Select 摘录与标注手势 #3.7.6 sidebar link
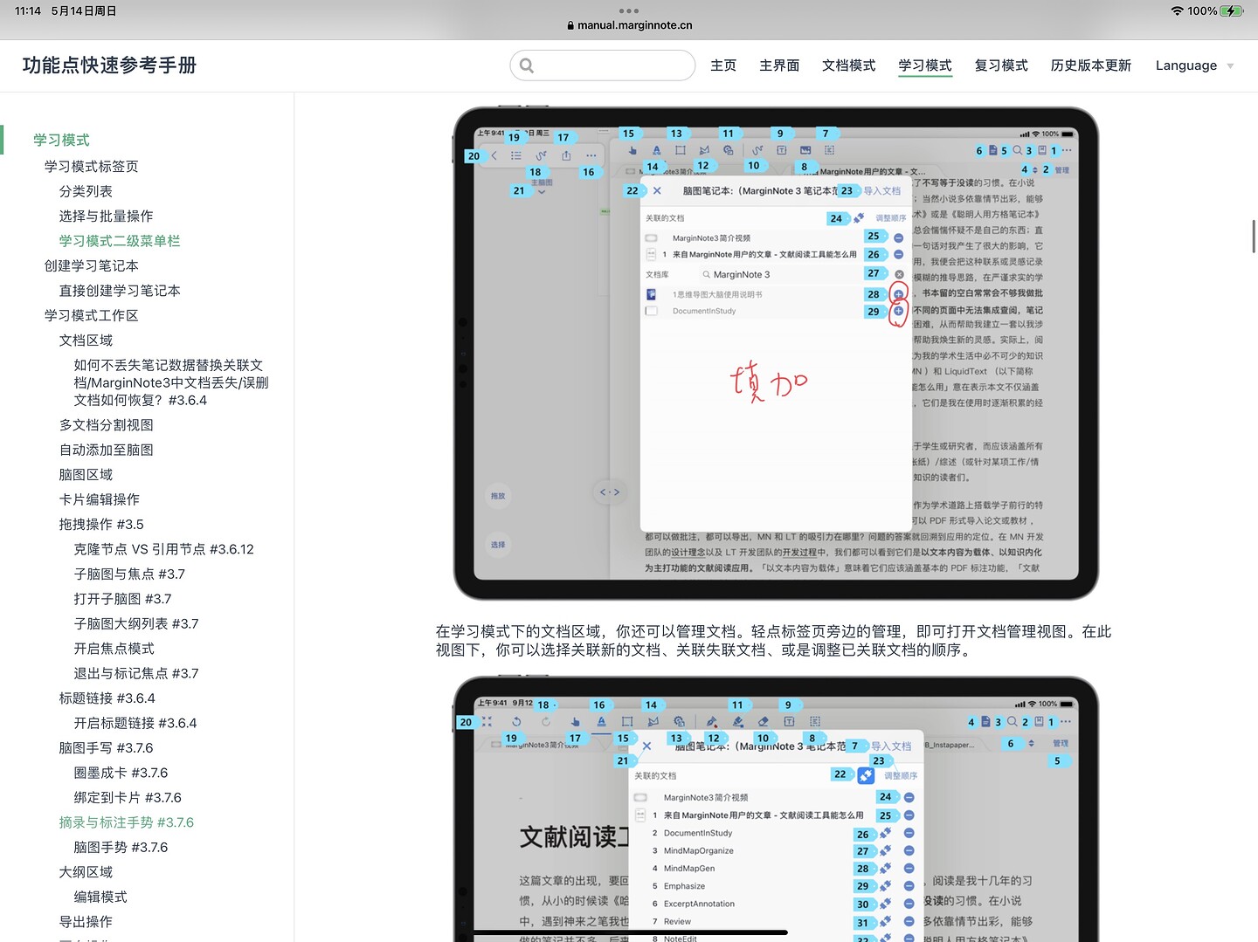The width and height of the screenshot is (1258, 942). 127,823
